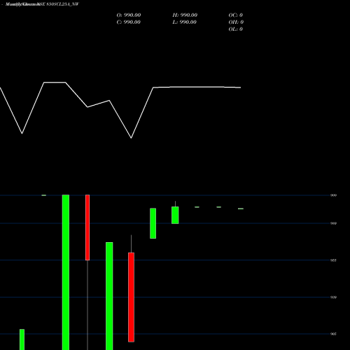Click the 955 price axis label
Viewport: 350px width, 350px height.
tap(333, 260)
